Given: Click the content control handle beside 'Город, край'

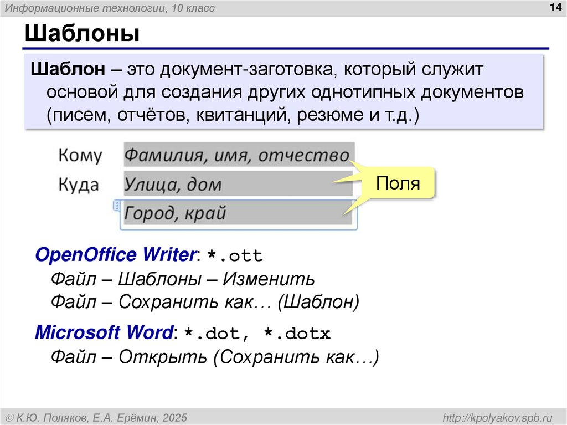Looking at the screenshot, I should pyautogui.click(x=116, y=205).
